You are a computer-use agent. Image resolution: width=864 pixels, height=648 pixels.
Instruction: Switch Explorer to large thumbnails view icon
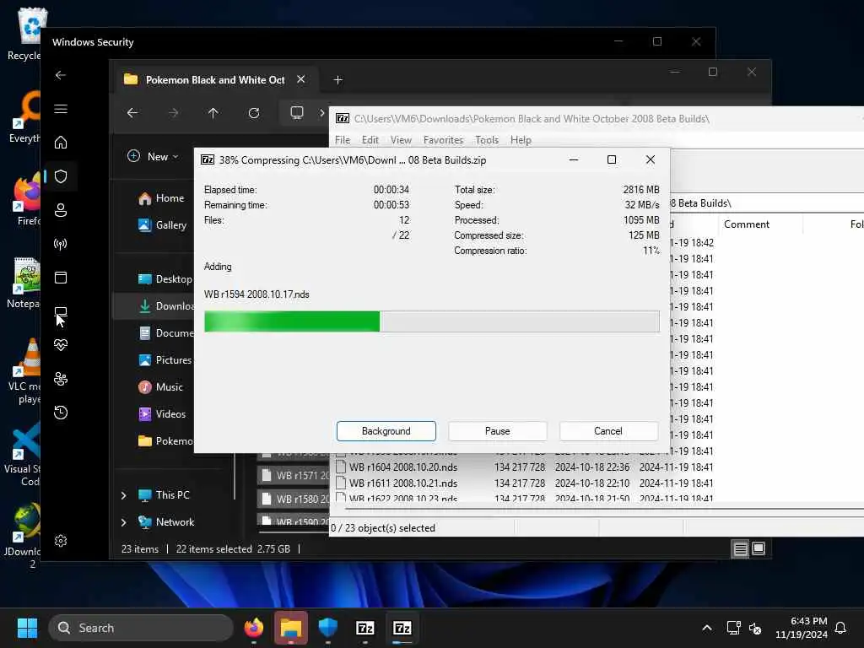click(759, 548)
